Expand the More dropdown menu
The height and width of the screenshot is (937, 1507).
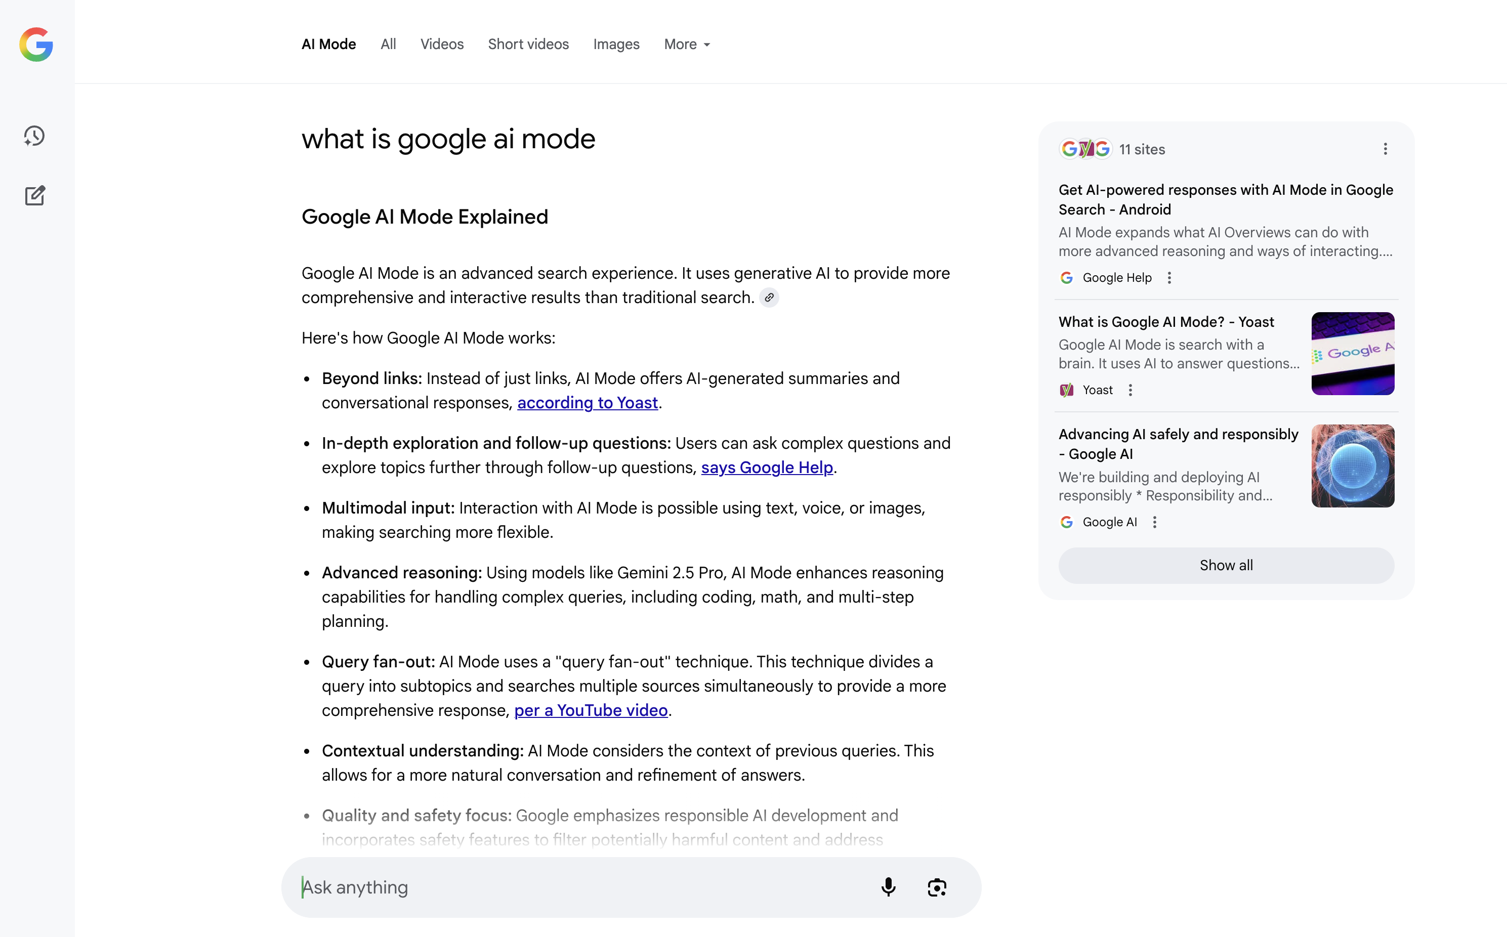click(687, 44)
